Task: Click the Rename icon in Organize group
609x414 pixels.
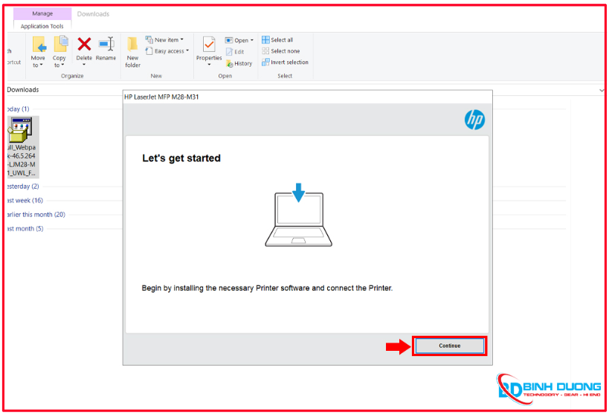Action: (x=106, y=45)
